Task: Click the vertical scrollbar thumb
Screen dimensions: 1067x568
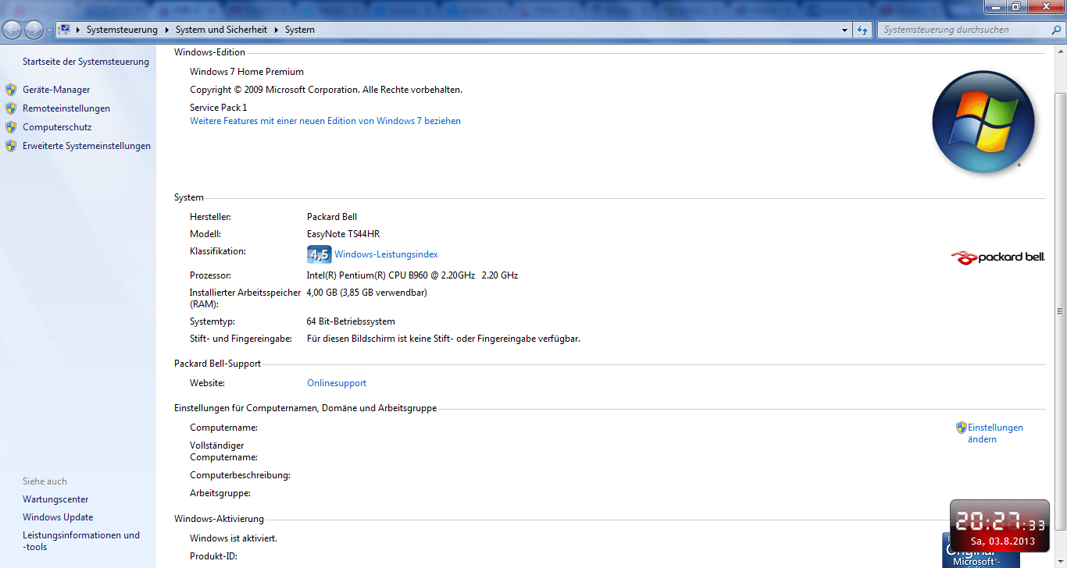Action: [1060, 311]
